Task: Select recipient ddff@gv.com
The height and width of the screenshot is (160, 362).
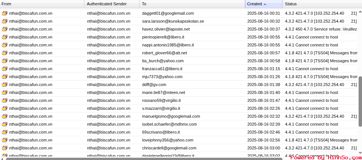Action: (x=154, y=85)
